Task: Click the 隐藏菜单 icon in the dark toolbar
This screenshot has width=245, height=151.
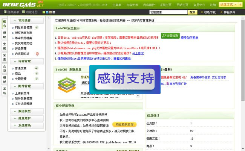Action: [x=5, y=12]
